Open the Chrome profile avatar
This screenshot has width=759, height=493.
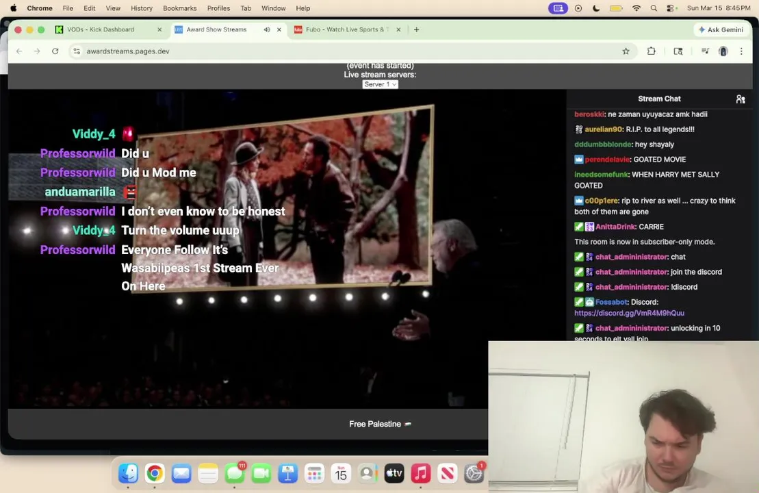(x=723, y=51)
